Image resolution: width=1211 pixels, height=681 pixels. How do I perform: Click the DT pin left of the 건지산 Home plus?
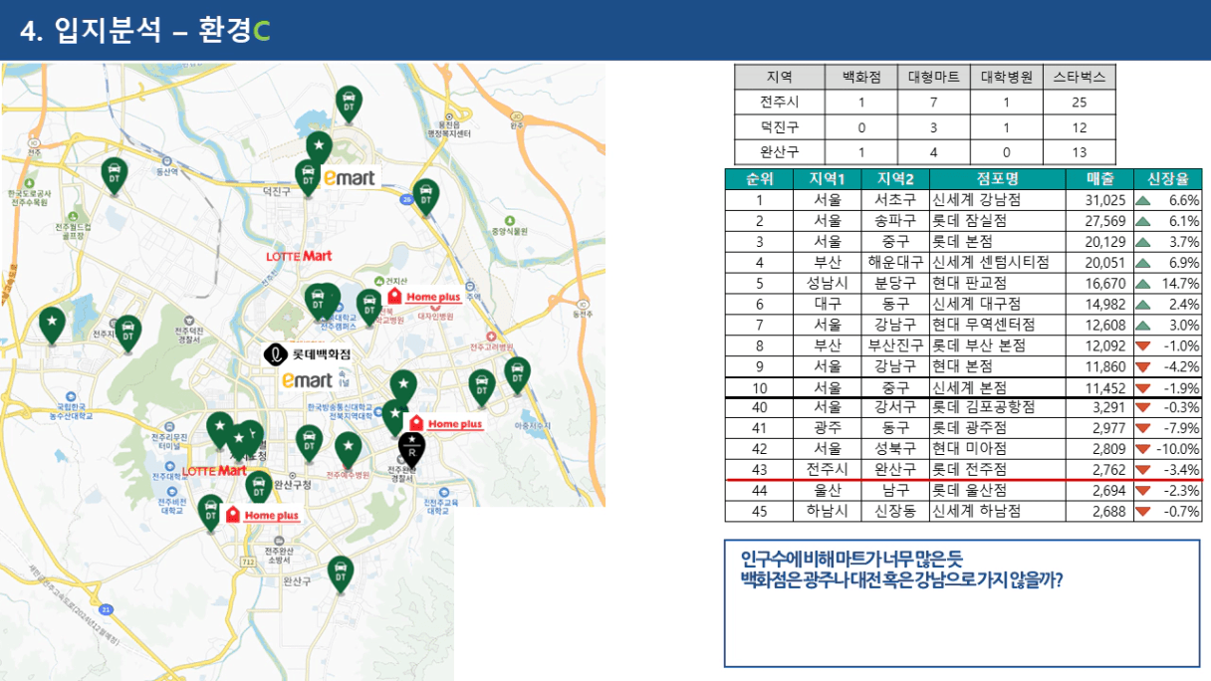369,308
